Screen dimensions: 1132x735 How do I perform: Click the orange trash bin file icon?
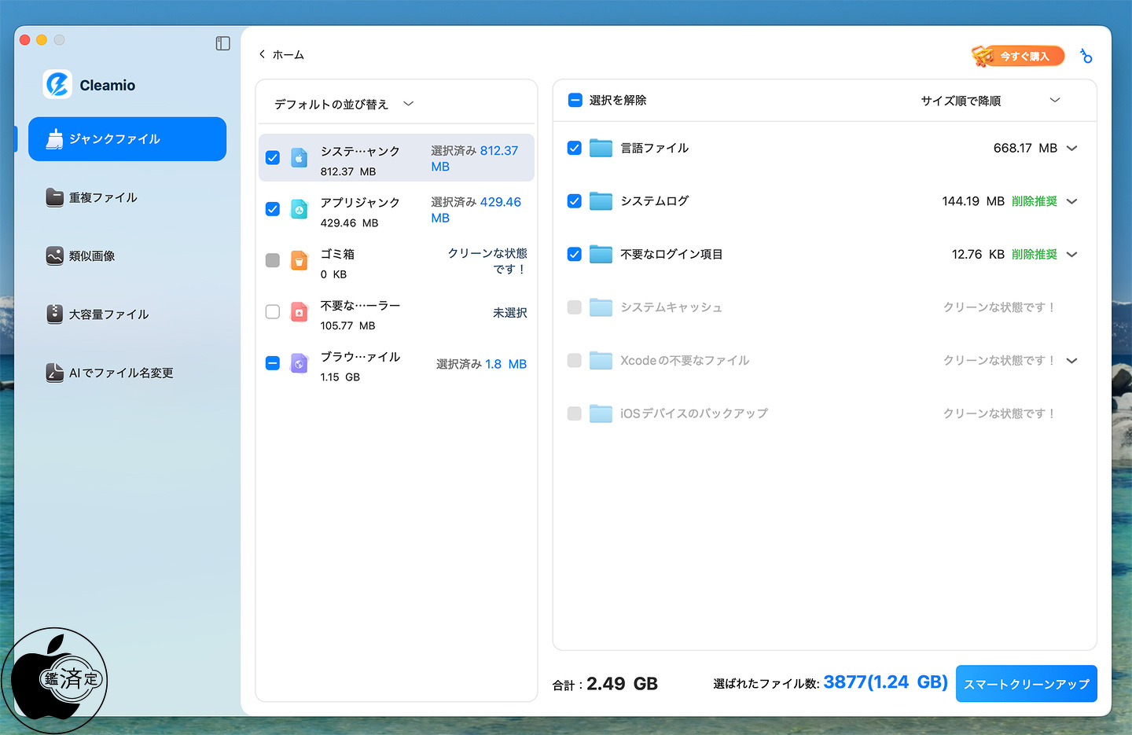coord(300,261)
